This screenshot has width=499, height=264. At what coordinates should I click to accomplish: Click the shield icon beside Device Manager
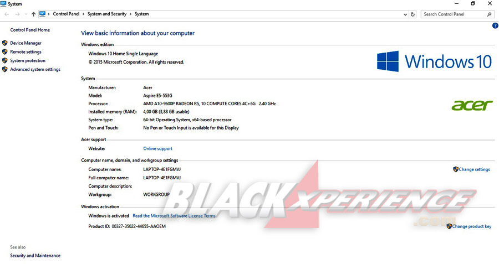point(5,43)
